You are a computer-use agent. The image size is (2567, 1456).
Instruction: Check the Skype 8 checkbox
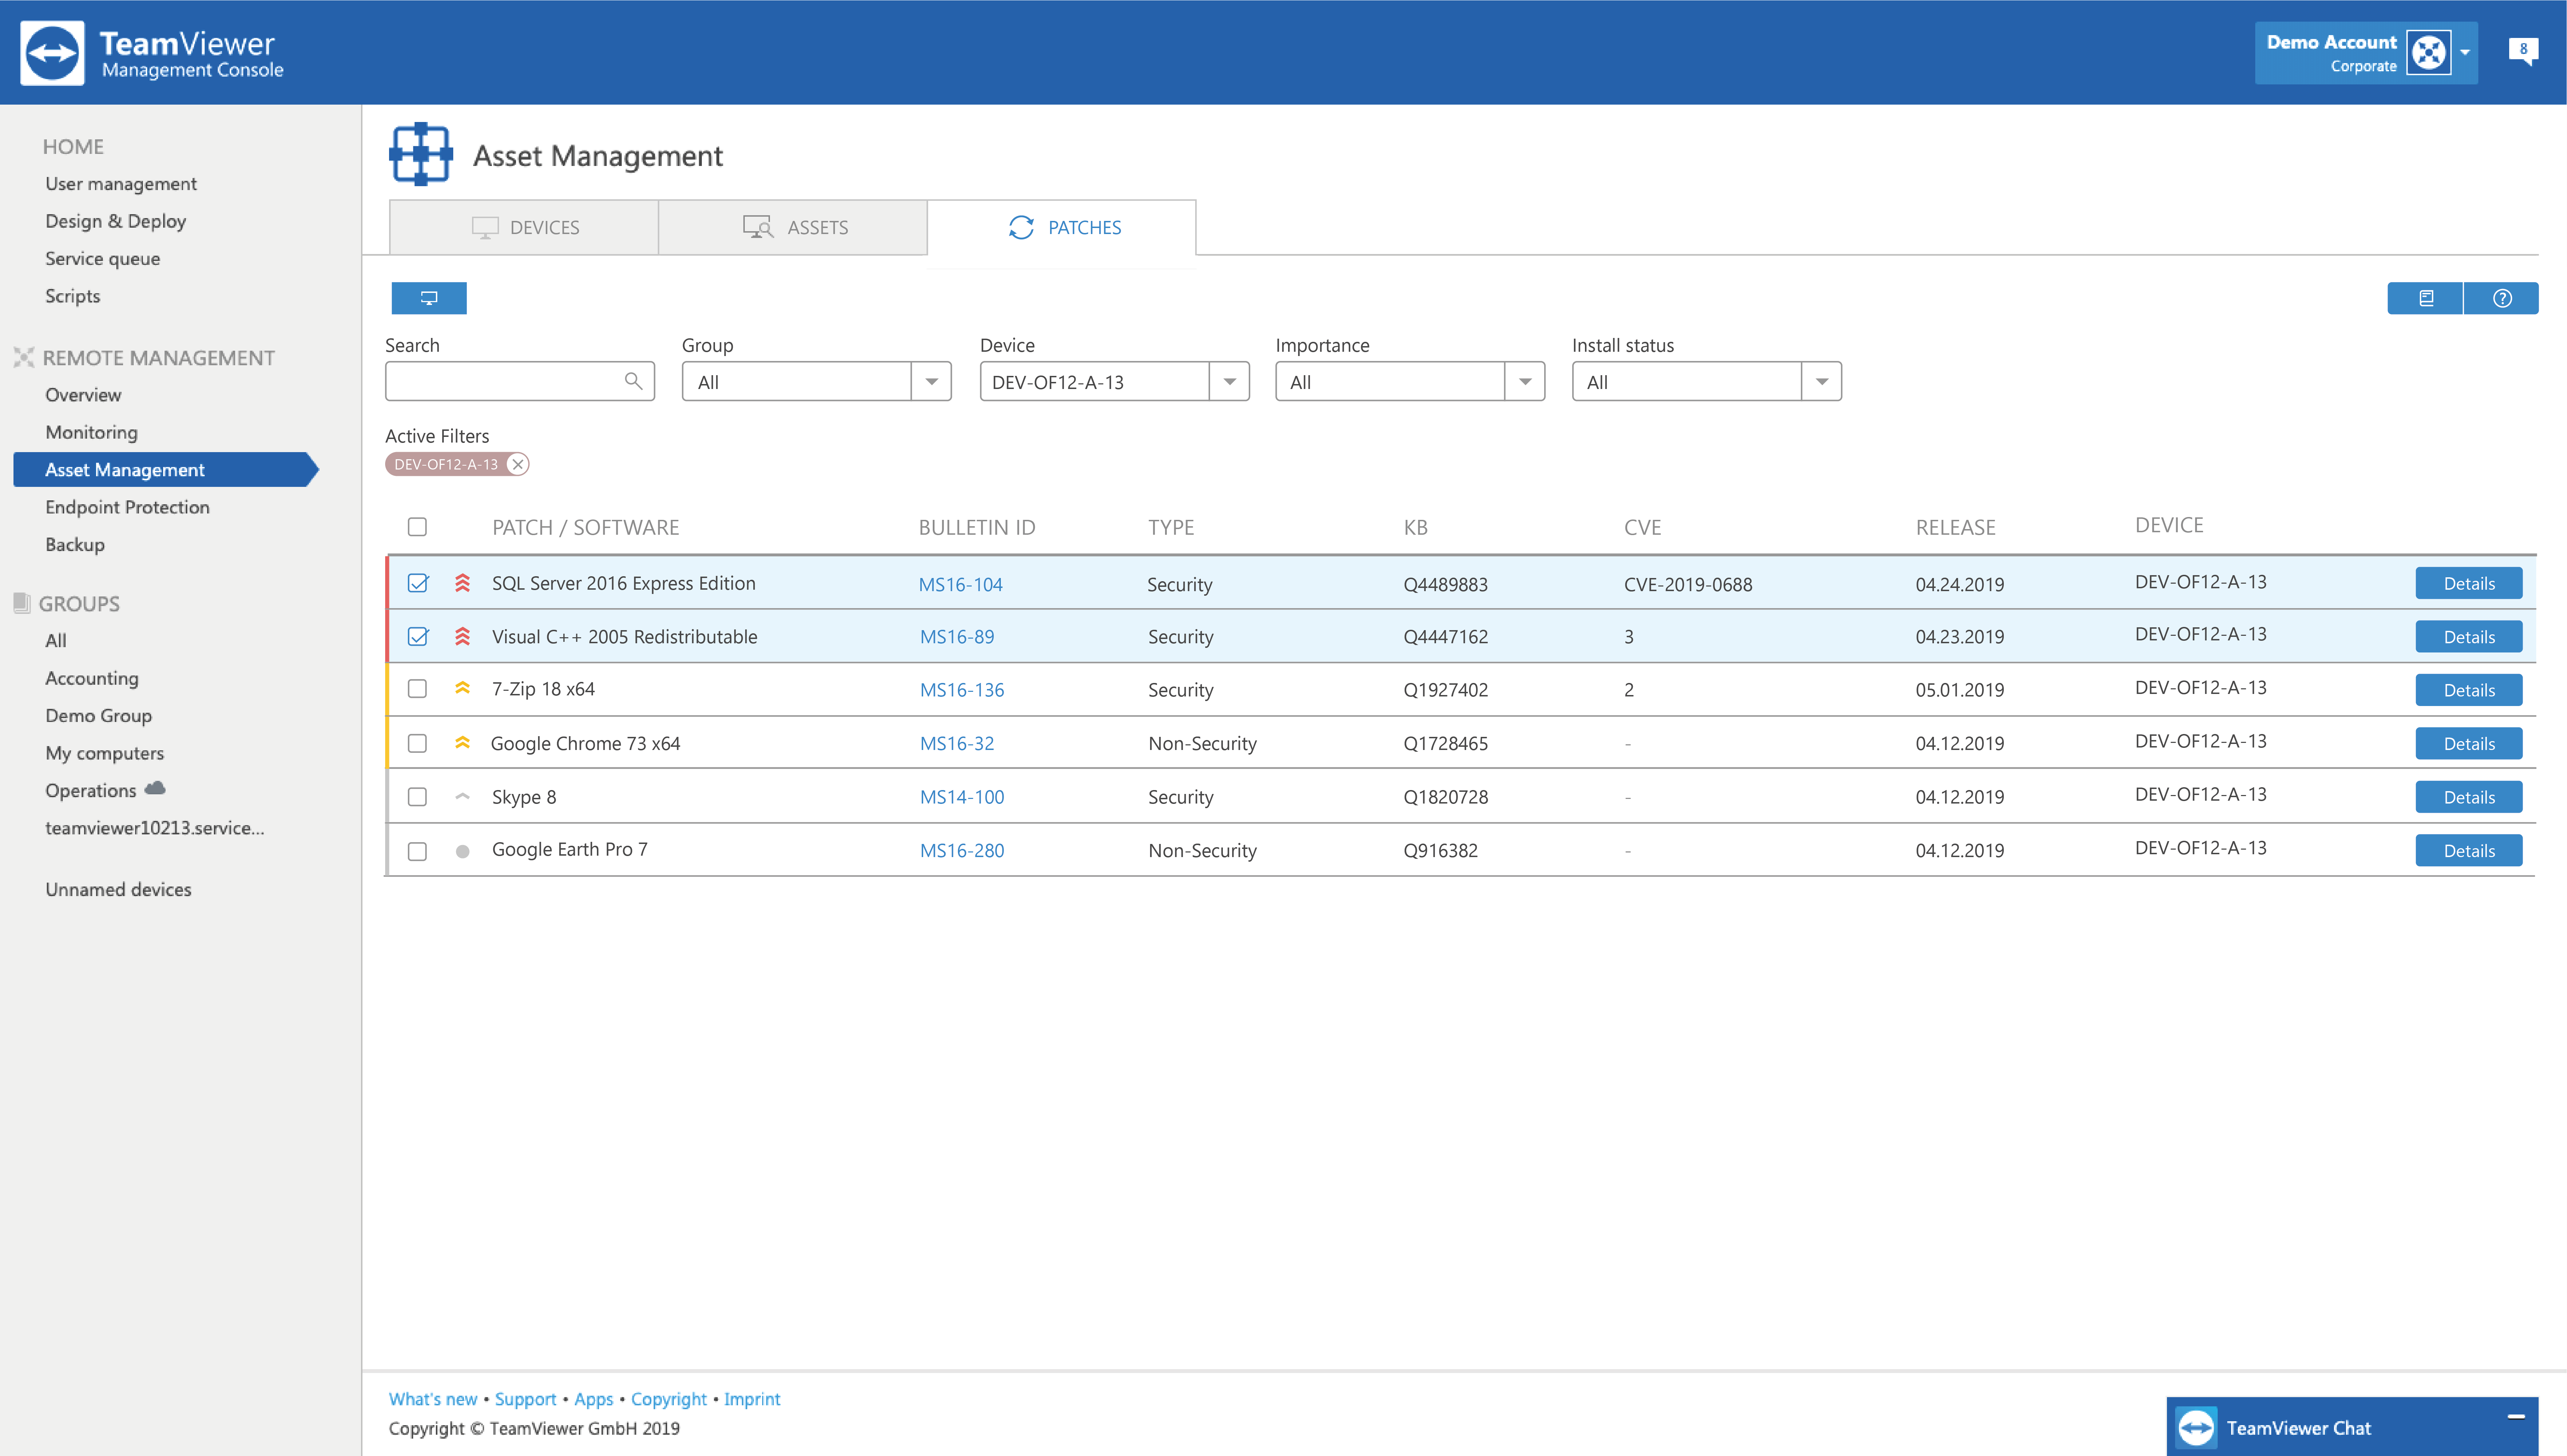[417, 797]
